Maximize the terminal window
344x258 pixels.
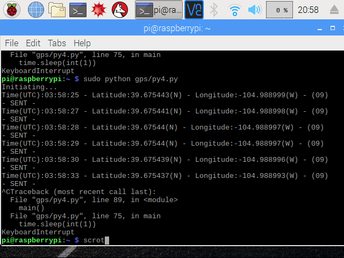pos(333,28)
